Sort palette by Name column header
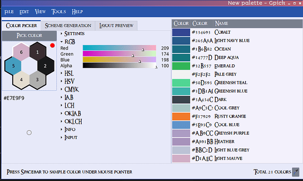This screenshot has width=303, height=181. coord(222,23)
